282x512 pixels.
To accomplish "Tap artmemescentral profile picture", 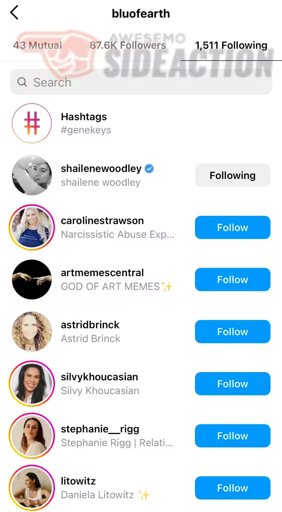I will 32,279.
